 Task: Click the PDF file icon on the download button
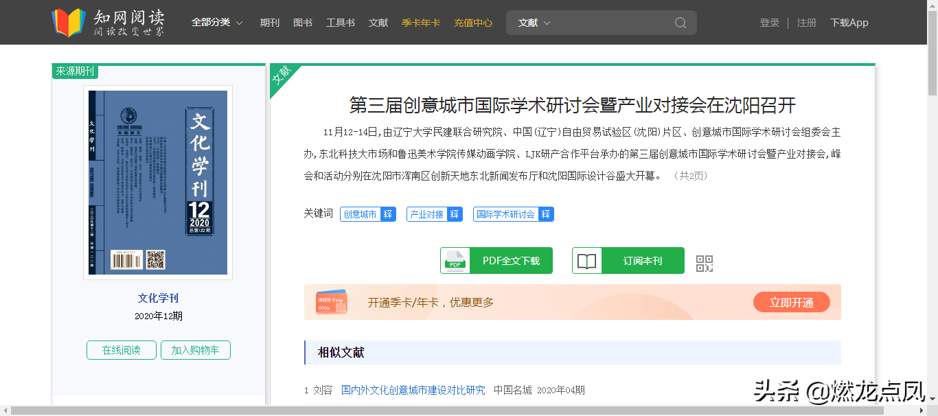point(457,261)
